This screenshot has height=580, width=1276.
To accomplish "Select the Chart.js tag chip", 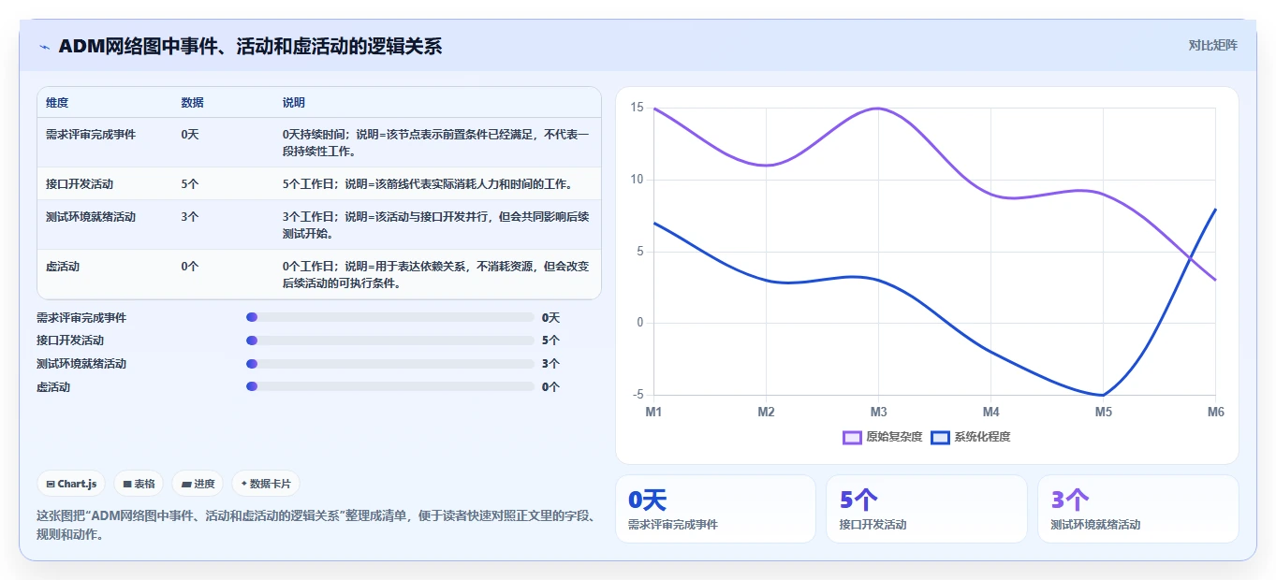I will coord(72,484).
